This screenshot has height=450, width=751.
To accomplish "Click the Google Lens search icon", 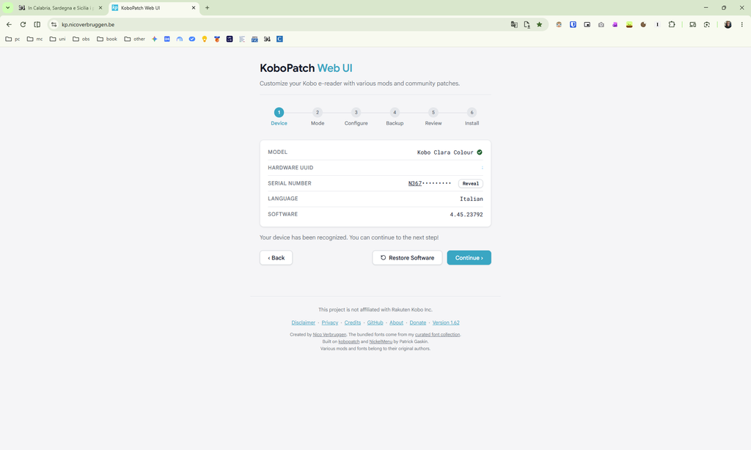I will [x=707, y=24].
